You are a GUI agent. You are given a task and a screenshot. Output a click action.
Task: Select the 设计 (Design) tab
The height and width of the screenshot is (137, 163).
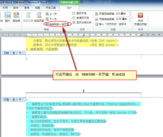pos(69,8)
